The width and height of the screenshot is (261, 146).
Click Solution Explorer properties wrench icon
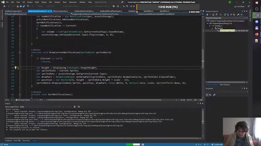pos(238,15)
